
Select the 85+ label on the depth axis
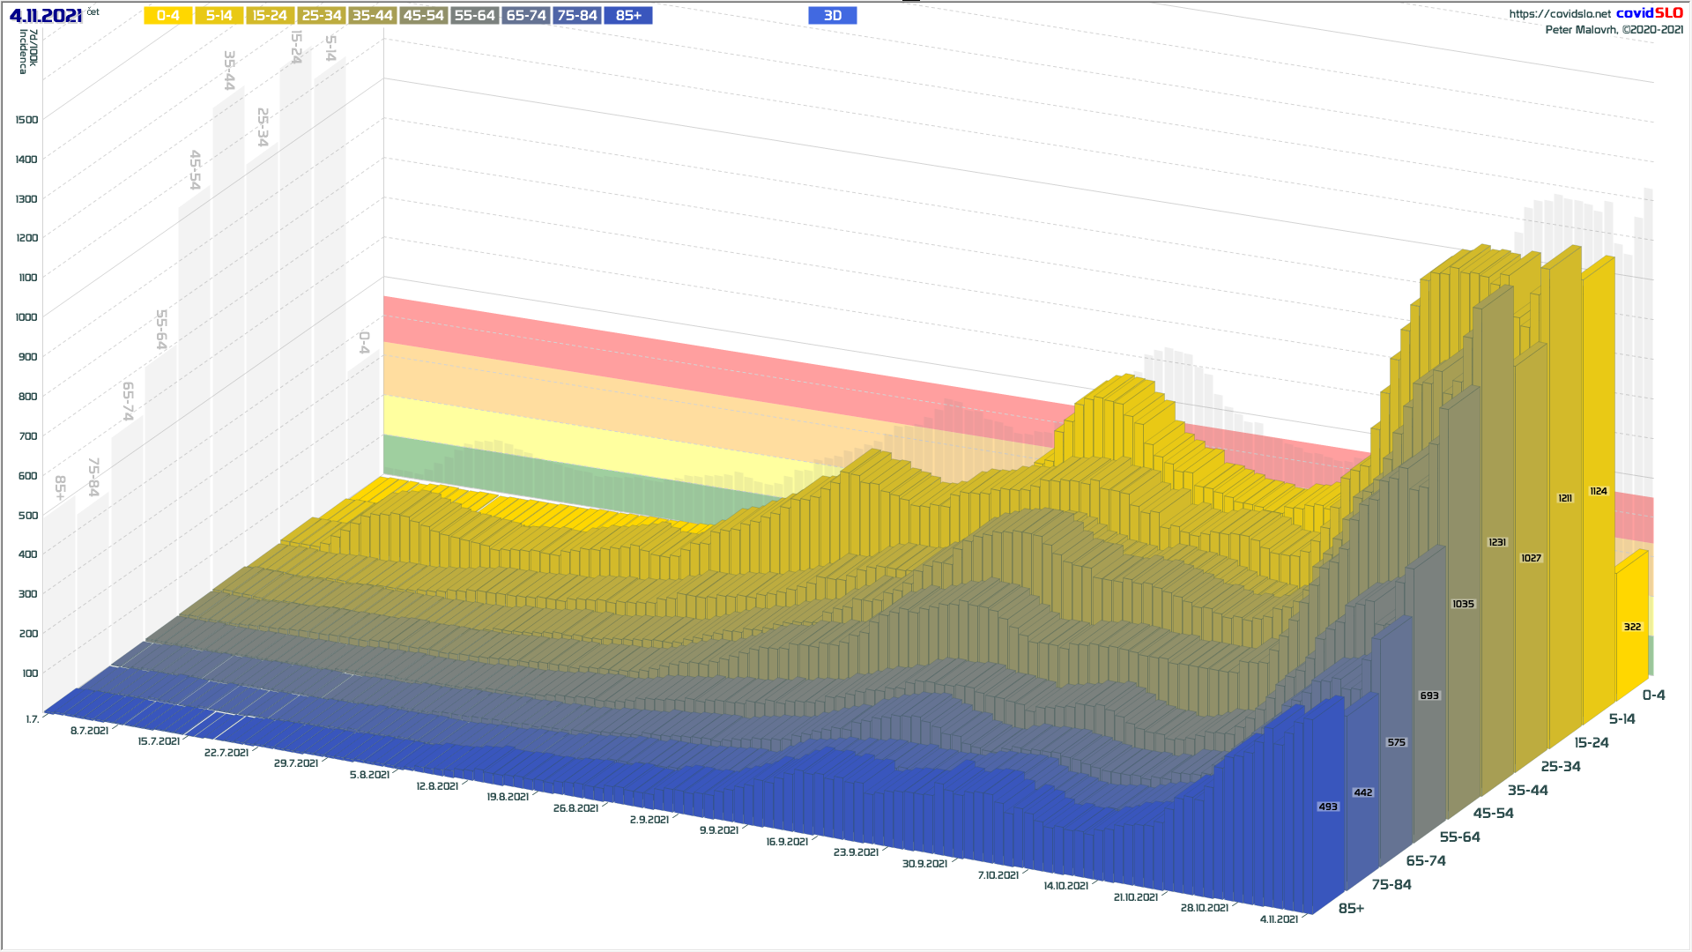click(x=1351, y=908)
